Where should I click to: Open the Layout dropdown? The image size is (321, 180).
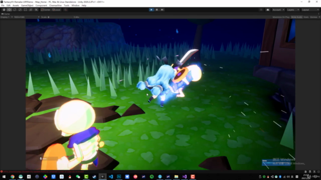(310, 10)
